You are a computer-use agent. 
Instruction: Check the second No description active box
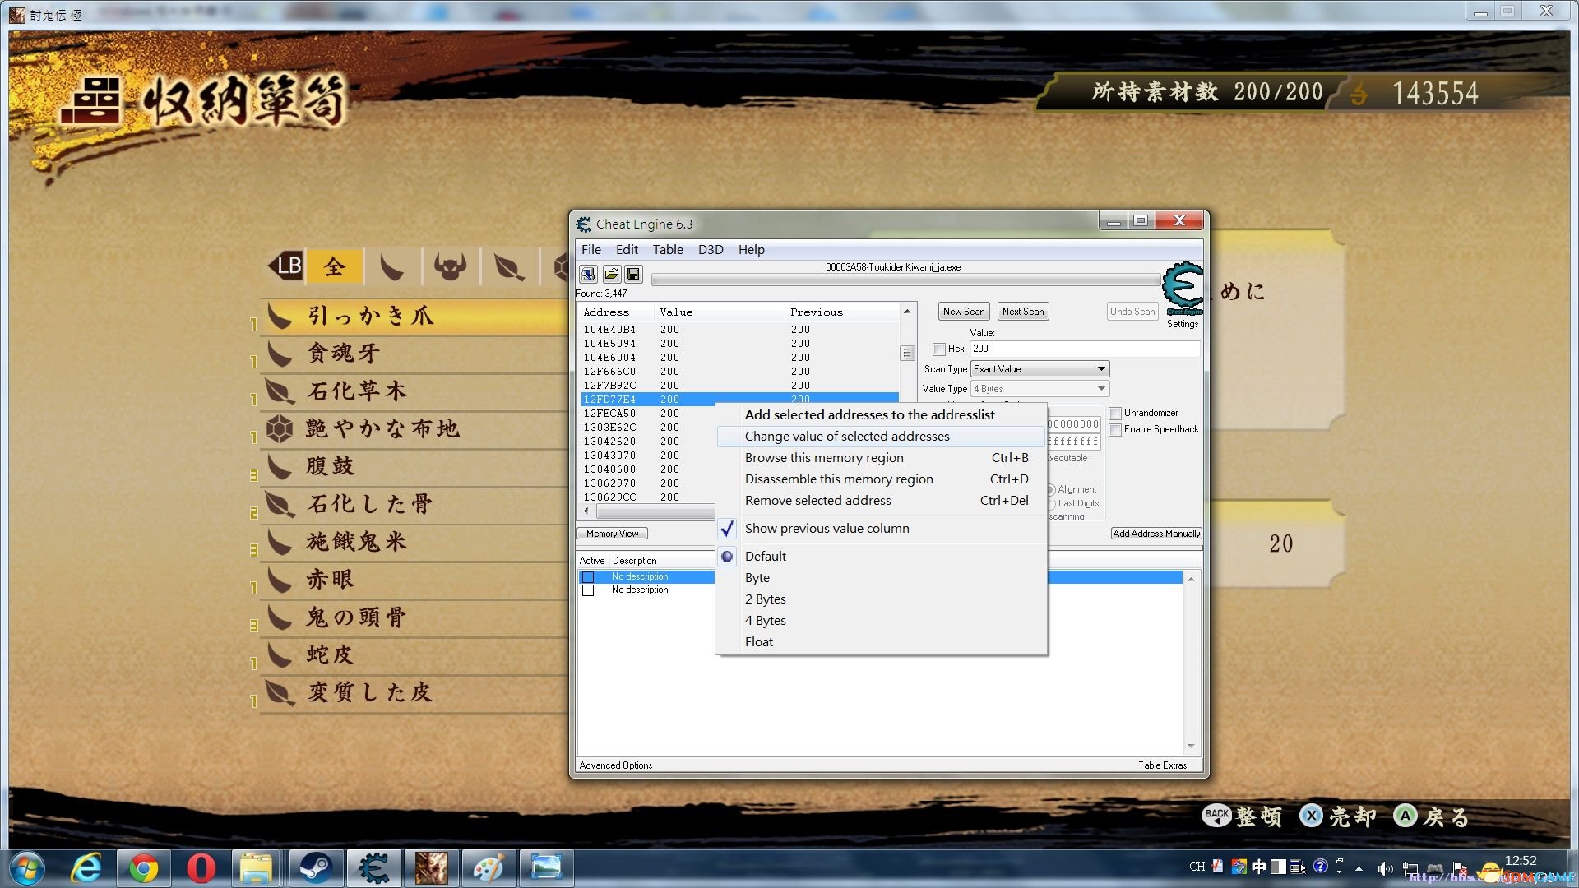[x=588, y=590]
